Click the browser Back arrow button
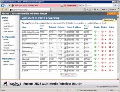This screenshot has height=92, width=120. (x=3, y=5)
